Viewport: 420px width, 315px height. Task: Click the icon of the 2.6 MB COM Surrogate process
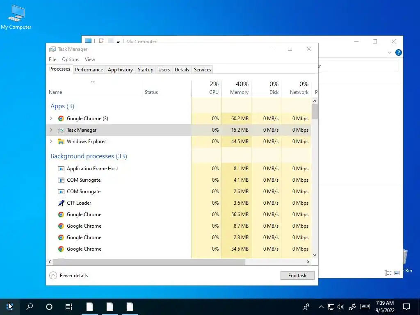pyautogui.click(x=61, y=192)
